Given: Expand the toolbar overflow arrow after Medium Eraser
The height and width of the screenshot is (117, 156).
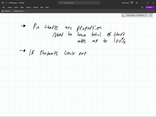Looking at the screenshot, I should point(26,11).
